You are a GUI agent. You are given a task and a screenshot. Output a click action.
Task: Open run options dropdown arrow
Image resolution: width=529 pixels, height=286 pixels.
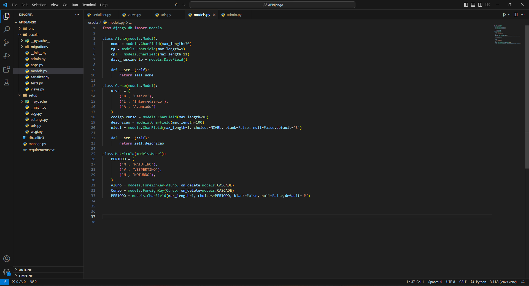coord(509,15)
